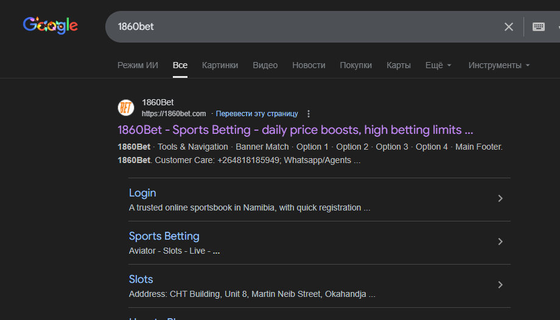This screenshot has width=560, height=320.
Task: Click the 1860Bet site favicon
Action: 126,108
